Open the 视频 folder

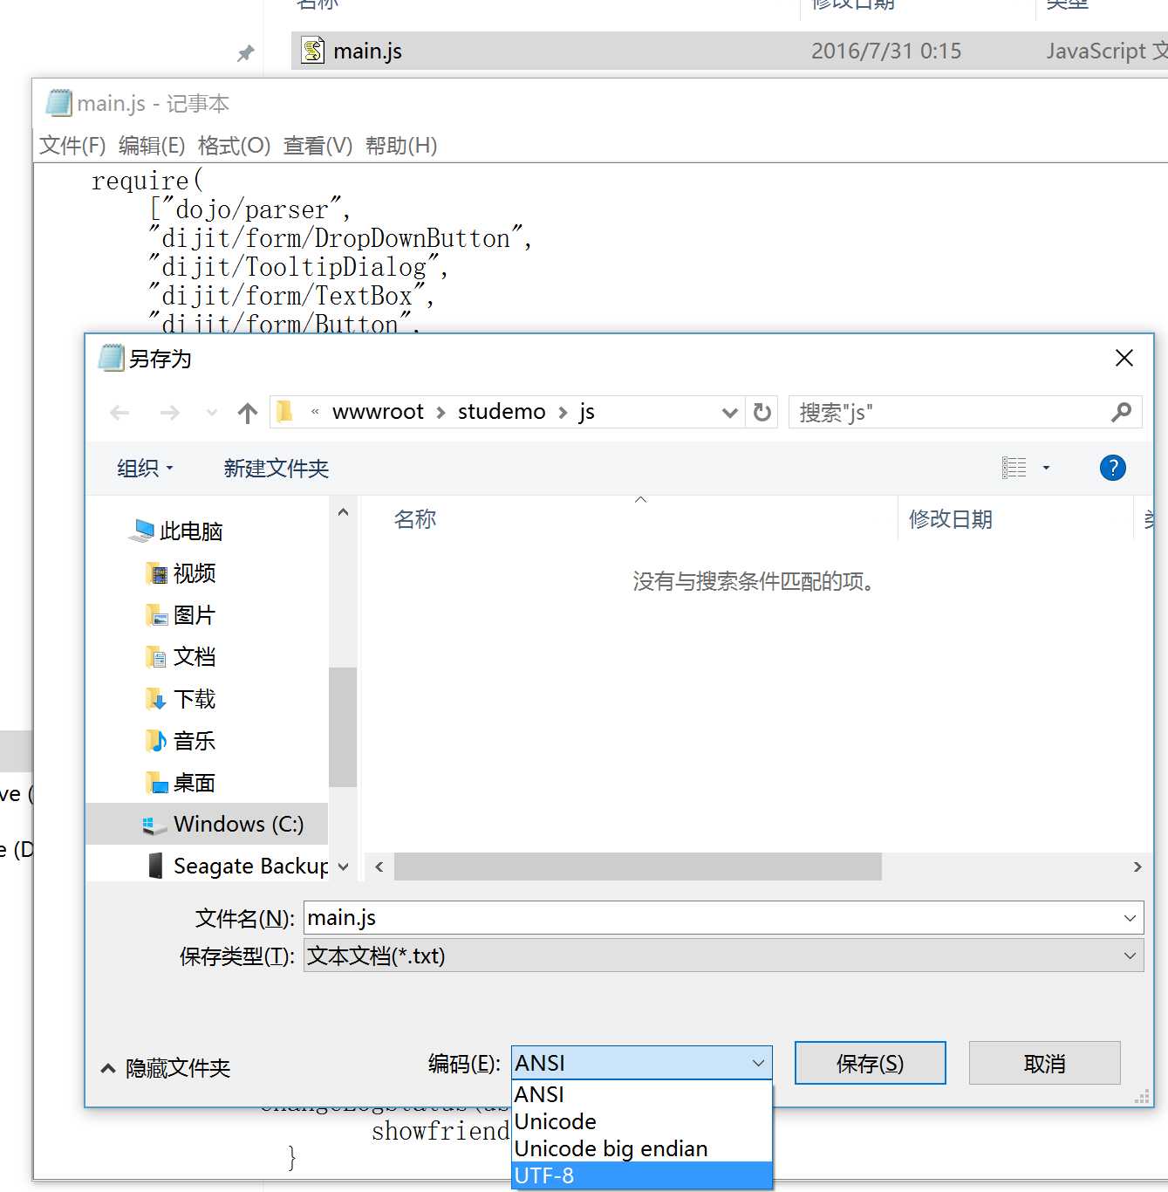181,573
